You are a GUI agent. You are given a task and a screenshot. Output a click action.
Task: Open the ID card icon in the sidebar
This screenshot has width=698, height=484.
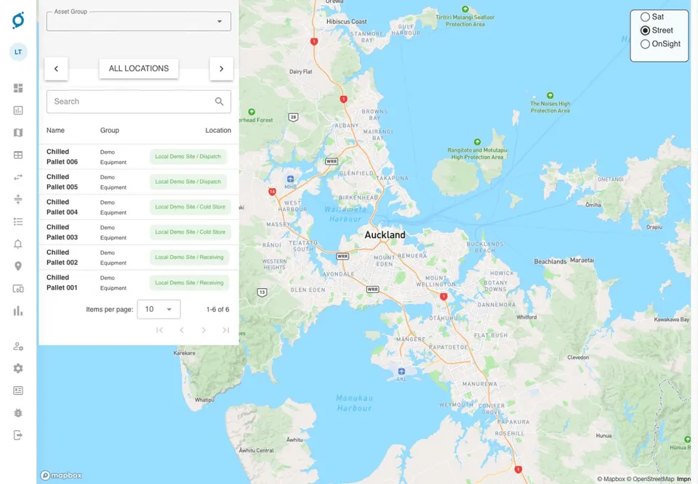coord(18,390)
